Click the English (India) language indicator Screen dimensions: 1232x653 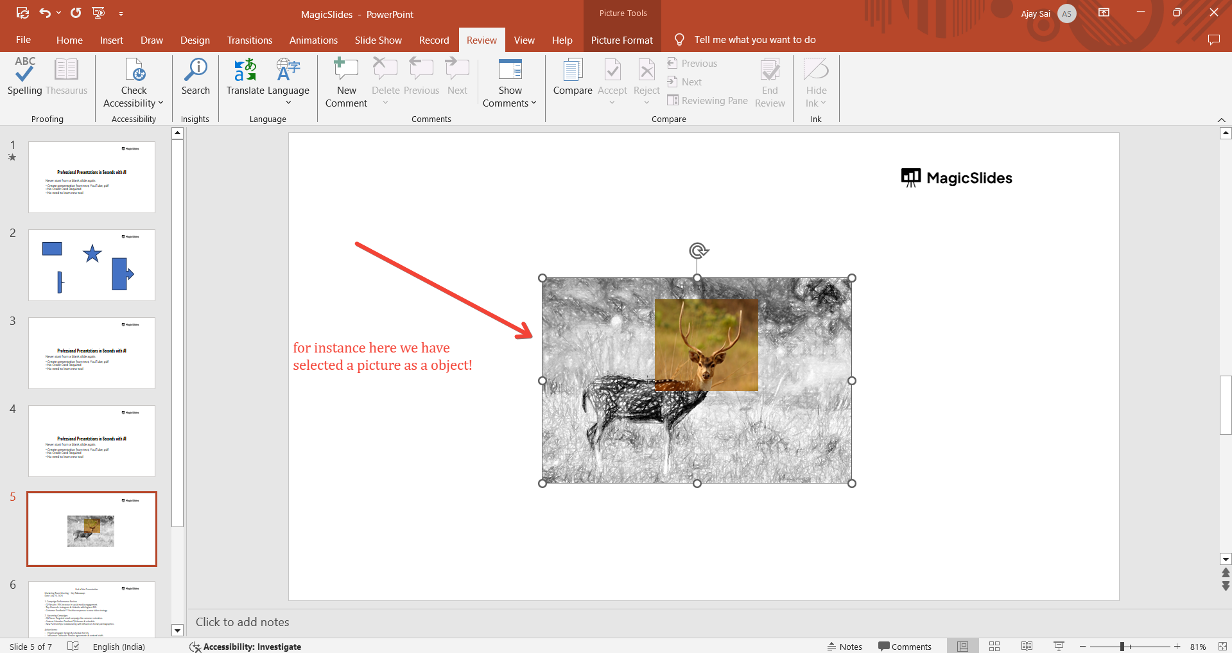[x=119, y=647]
